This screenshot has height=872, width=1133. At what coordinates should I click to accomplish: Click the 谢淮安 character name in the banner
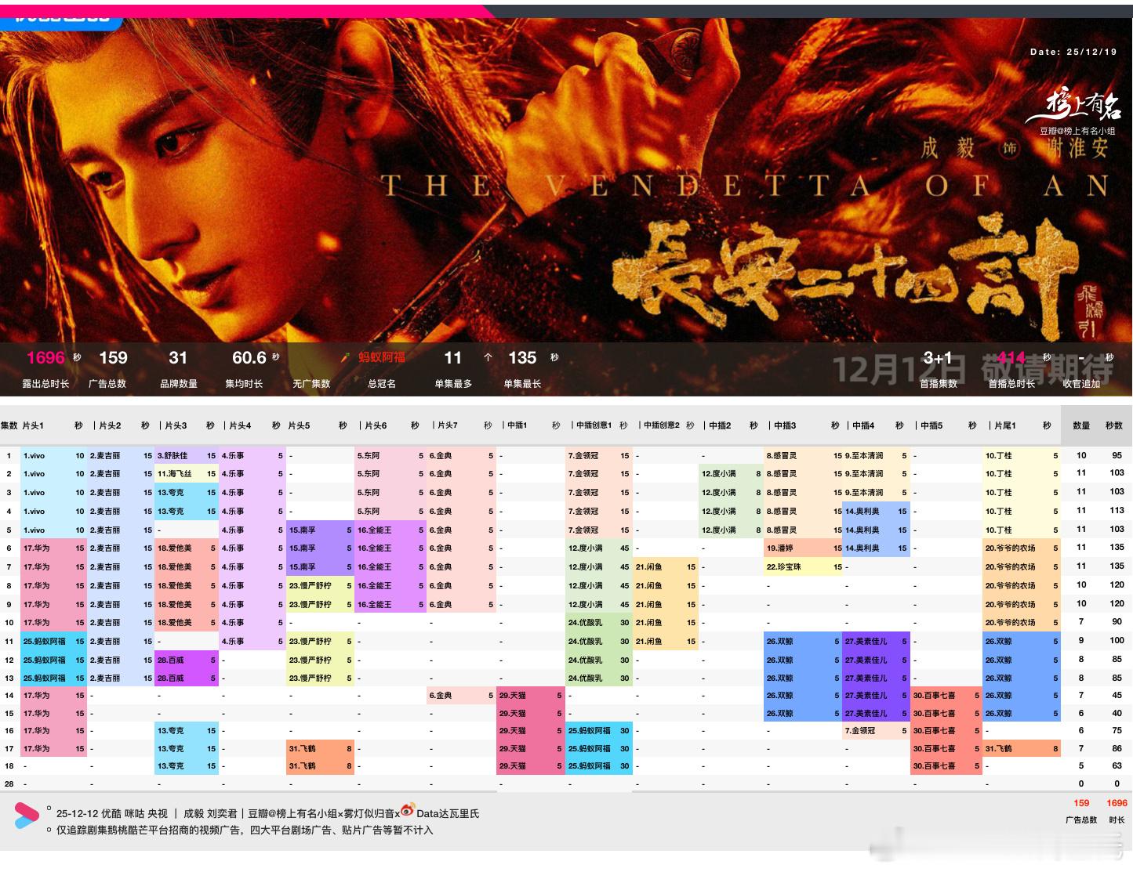pyautogui.click(x=1078, y=147)
